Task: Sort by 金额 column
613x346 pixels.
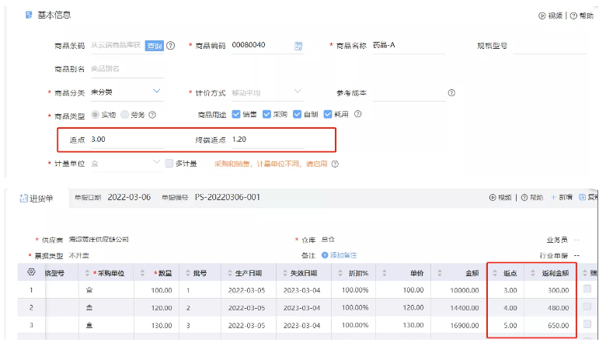Action: click(440, 273)
